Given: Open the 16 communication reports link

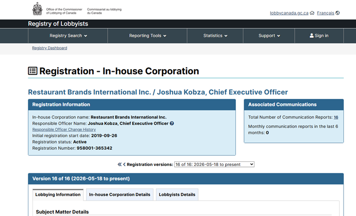Looking at the screenshot, I should (336, 117).
